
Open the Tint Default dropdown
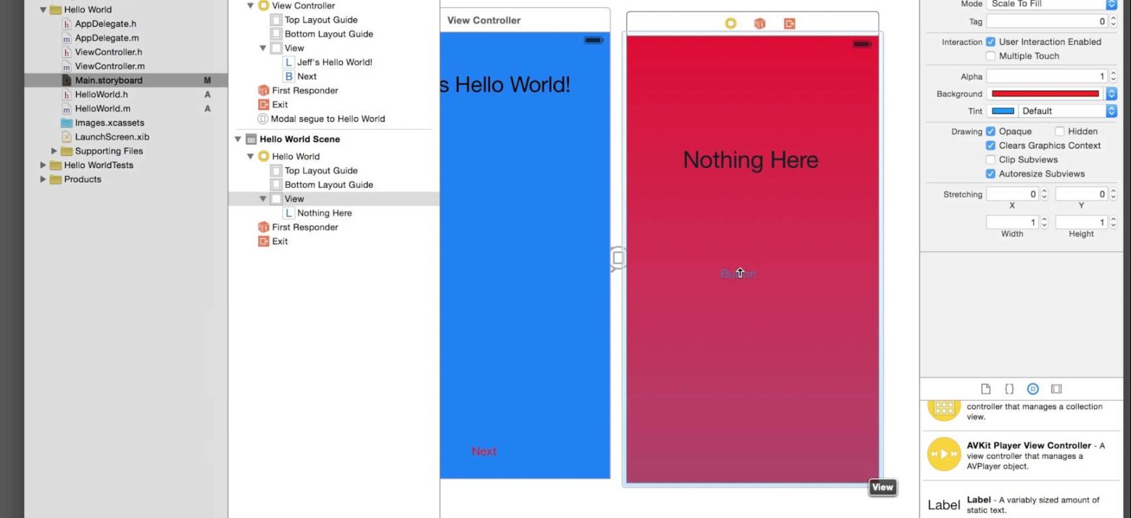pyautogui.click(x=1066, y=111)
